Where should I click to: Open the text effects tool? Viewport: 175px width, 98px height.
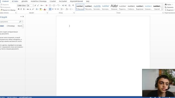point(37,9)
